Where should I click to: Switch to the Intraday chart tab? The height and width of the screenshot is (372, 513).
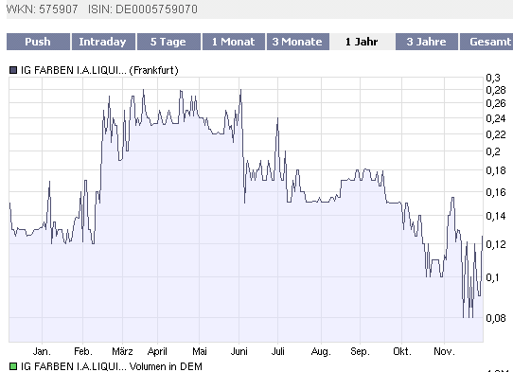click(103, 42)
